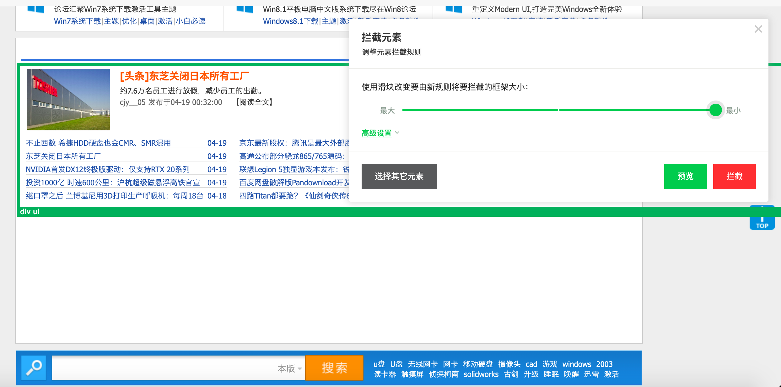Click hot keyword 摄像头
781x387 pixels.
(509, 364)
